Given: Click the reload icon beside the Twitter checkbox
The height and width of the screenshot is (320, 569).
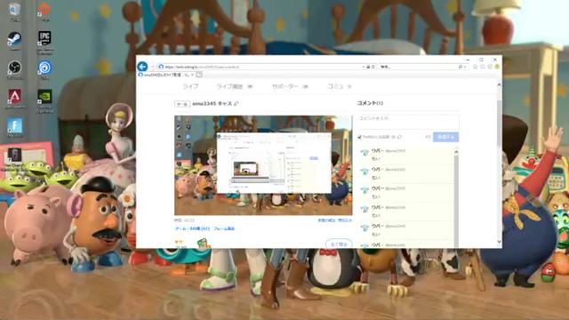Looking at the screenshot, I should [399, 137].
